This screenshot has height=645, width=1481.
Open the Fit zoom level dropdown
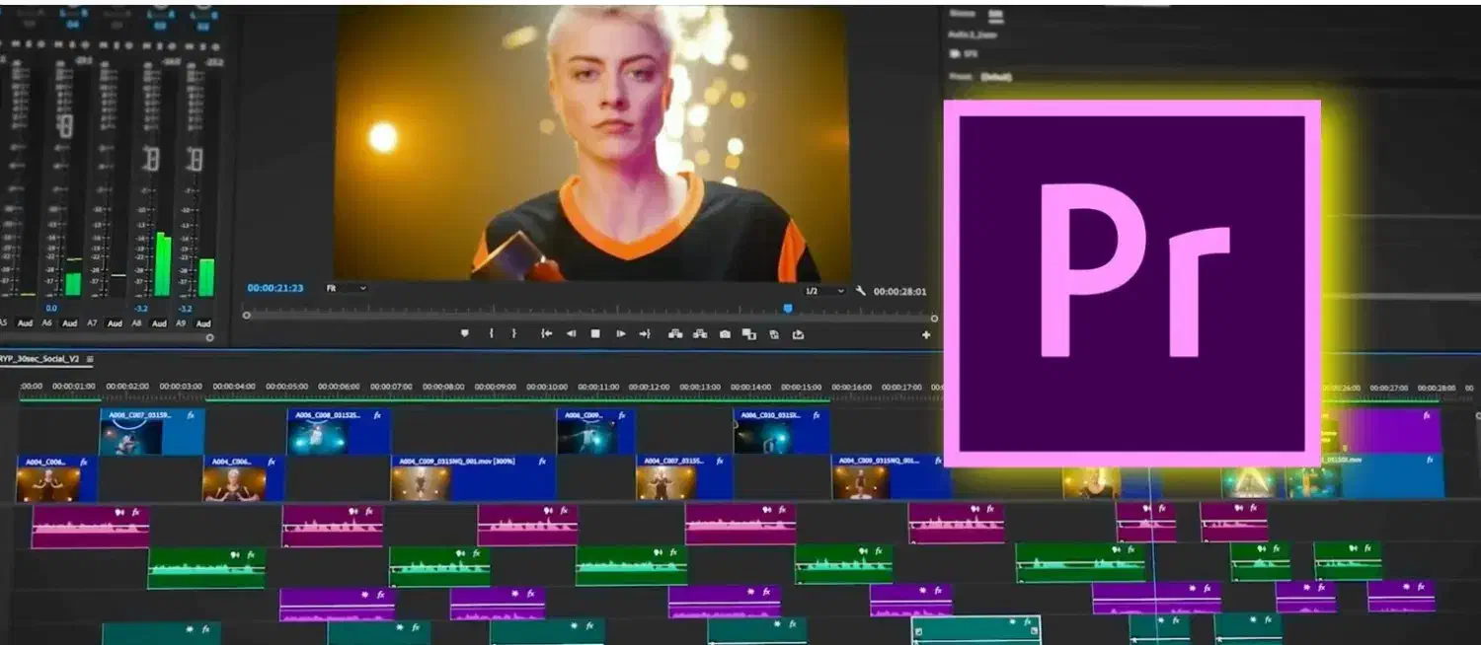point(346,288)
